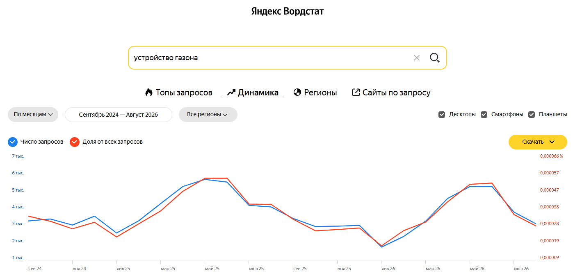Open the Скачать download dropdown

538,142
